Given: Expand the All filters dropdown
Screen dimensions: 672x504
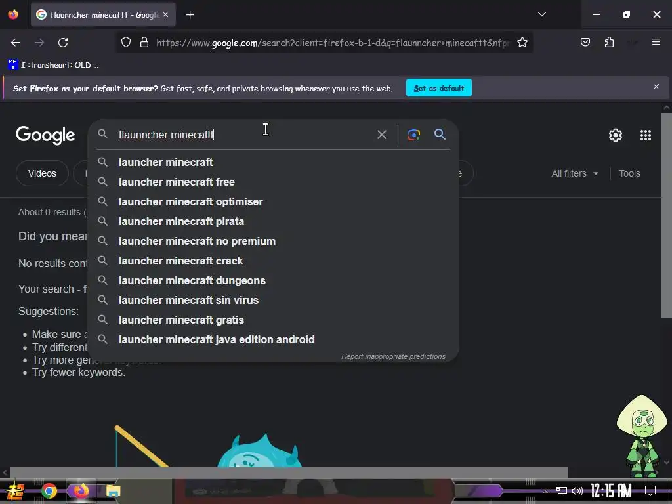Looking at the screenshot, I should tap(574, 173).
